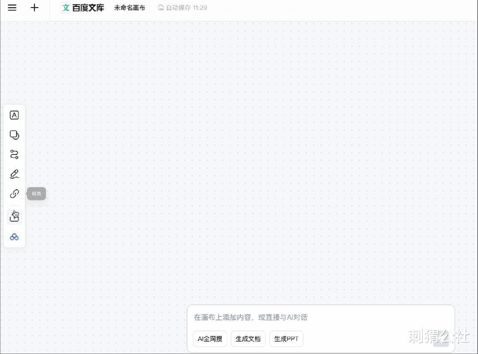478x354 pixels.
Task: Select the text box tool (A icon)
Action: 14,115
